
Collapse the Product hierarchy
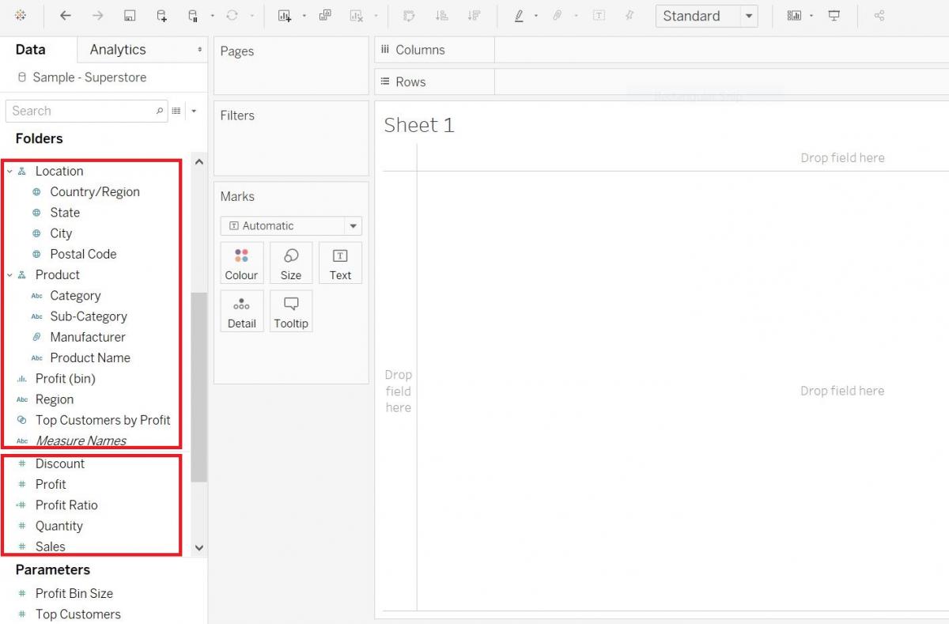9,274
